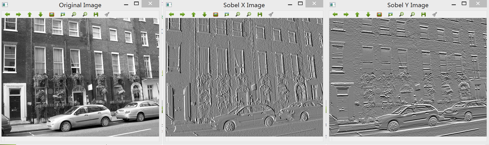
Task: Reset zoom to 1:1 in Original Image window
Action: pyautogui.click(x=52, y=14)
